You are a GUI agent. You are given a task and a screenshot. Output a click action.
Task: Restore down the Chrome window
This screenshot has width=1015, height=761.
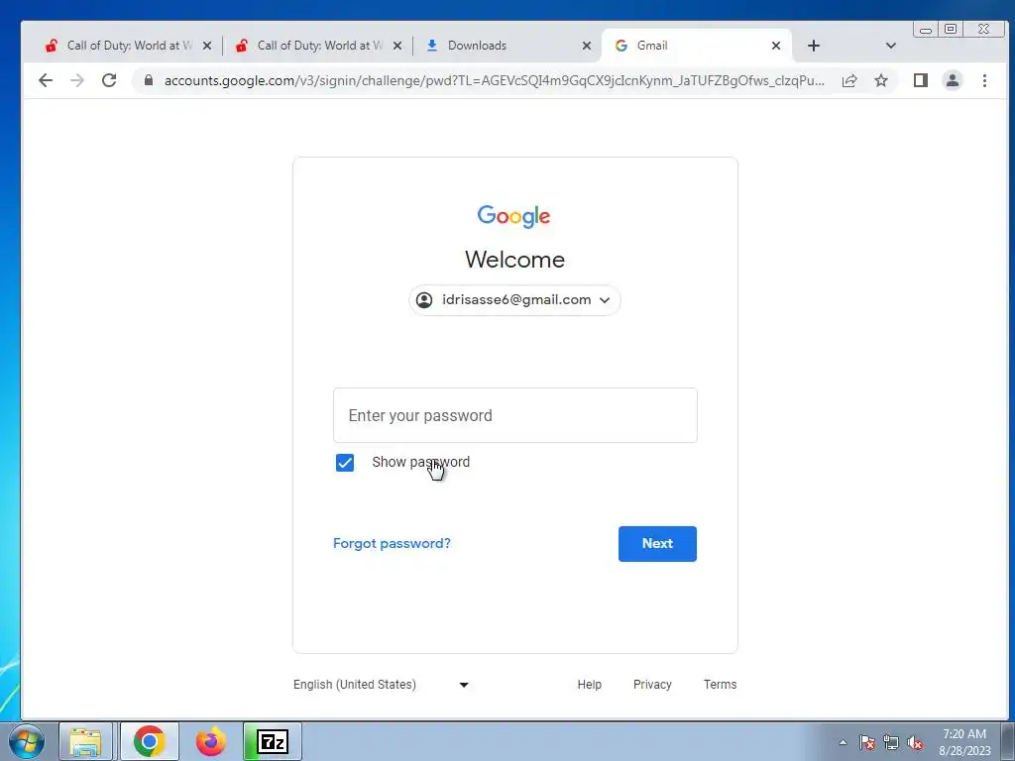click(951, 29)
